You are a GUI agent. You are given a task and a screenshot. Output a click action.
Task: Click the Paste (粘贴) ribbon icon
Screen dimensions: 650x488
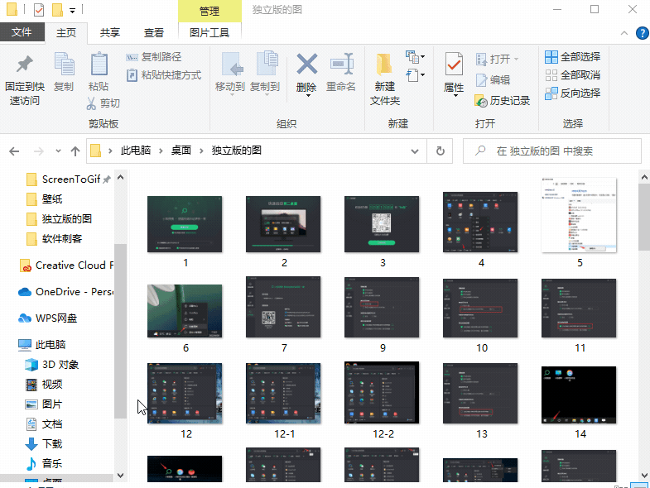click(x=99, y=65)
